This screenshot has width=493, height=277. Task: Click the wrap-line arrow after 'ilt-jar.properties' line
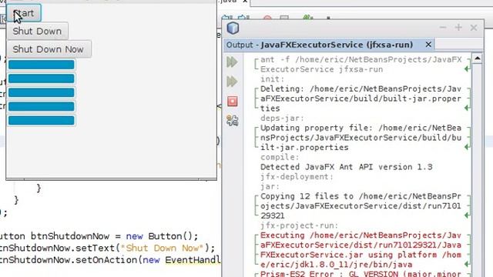[x=468, y=147]
